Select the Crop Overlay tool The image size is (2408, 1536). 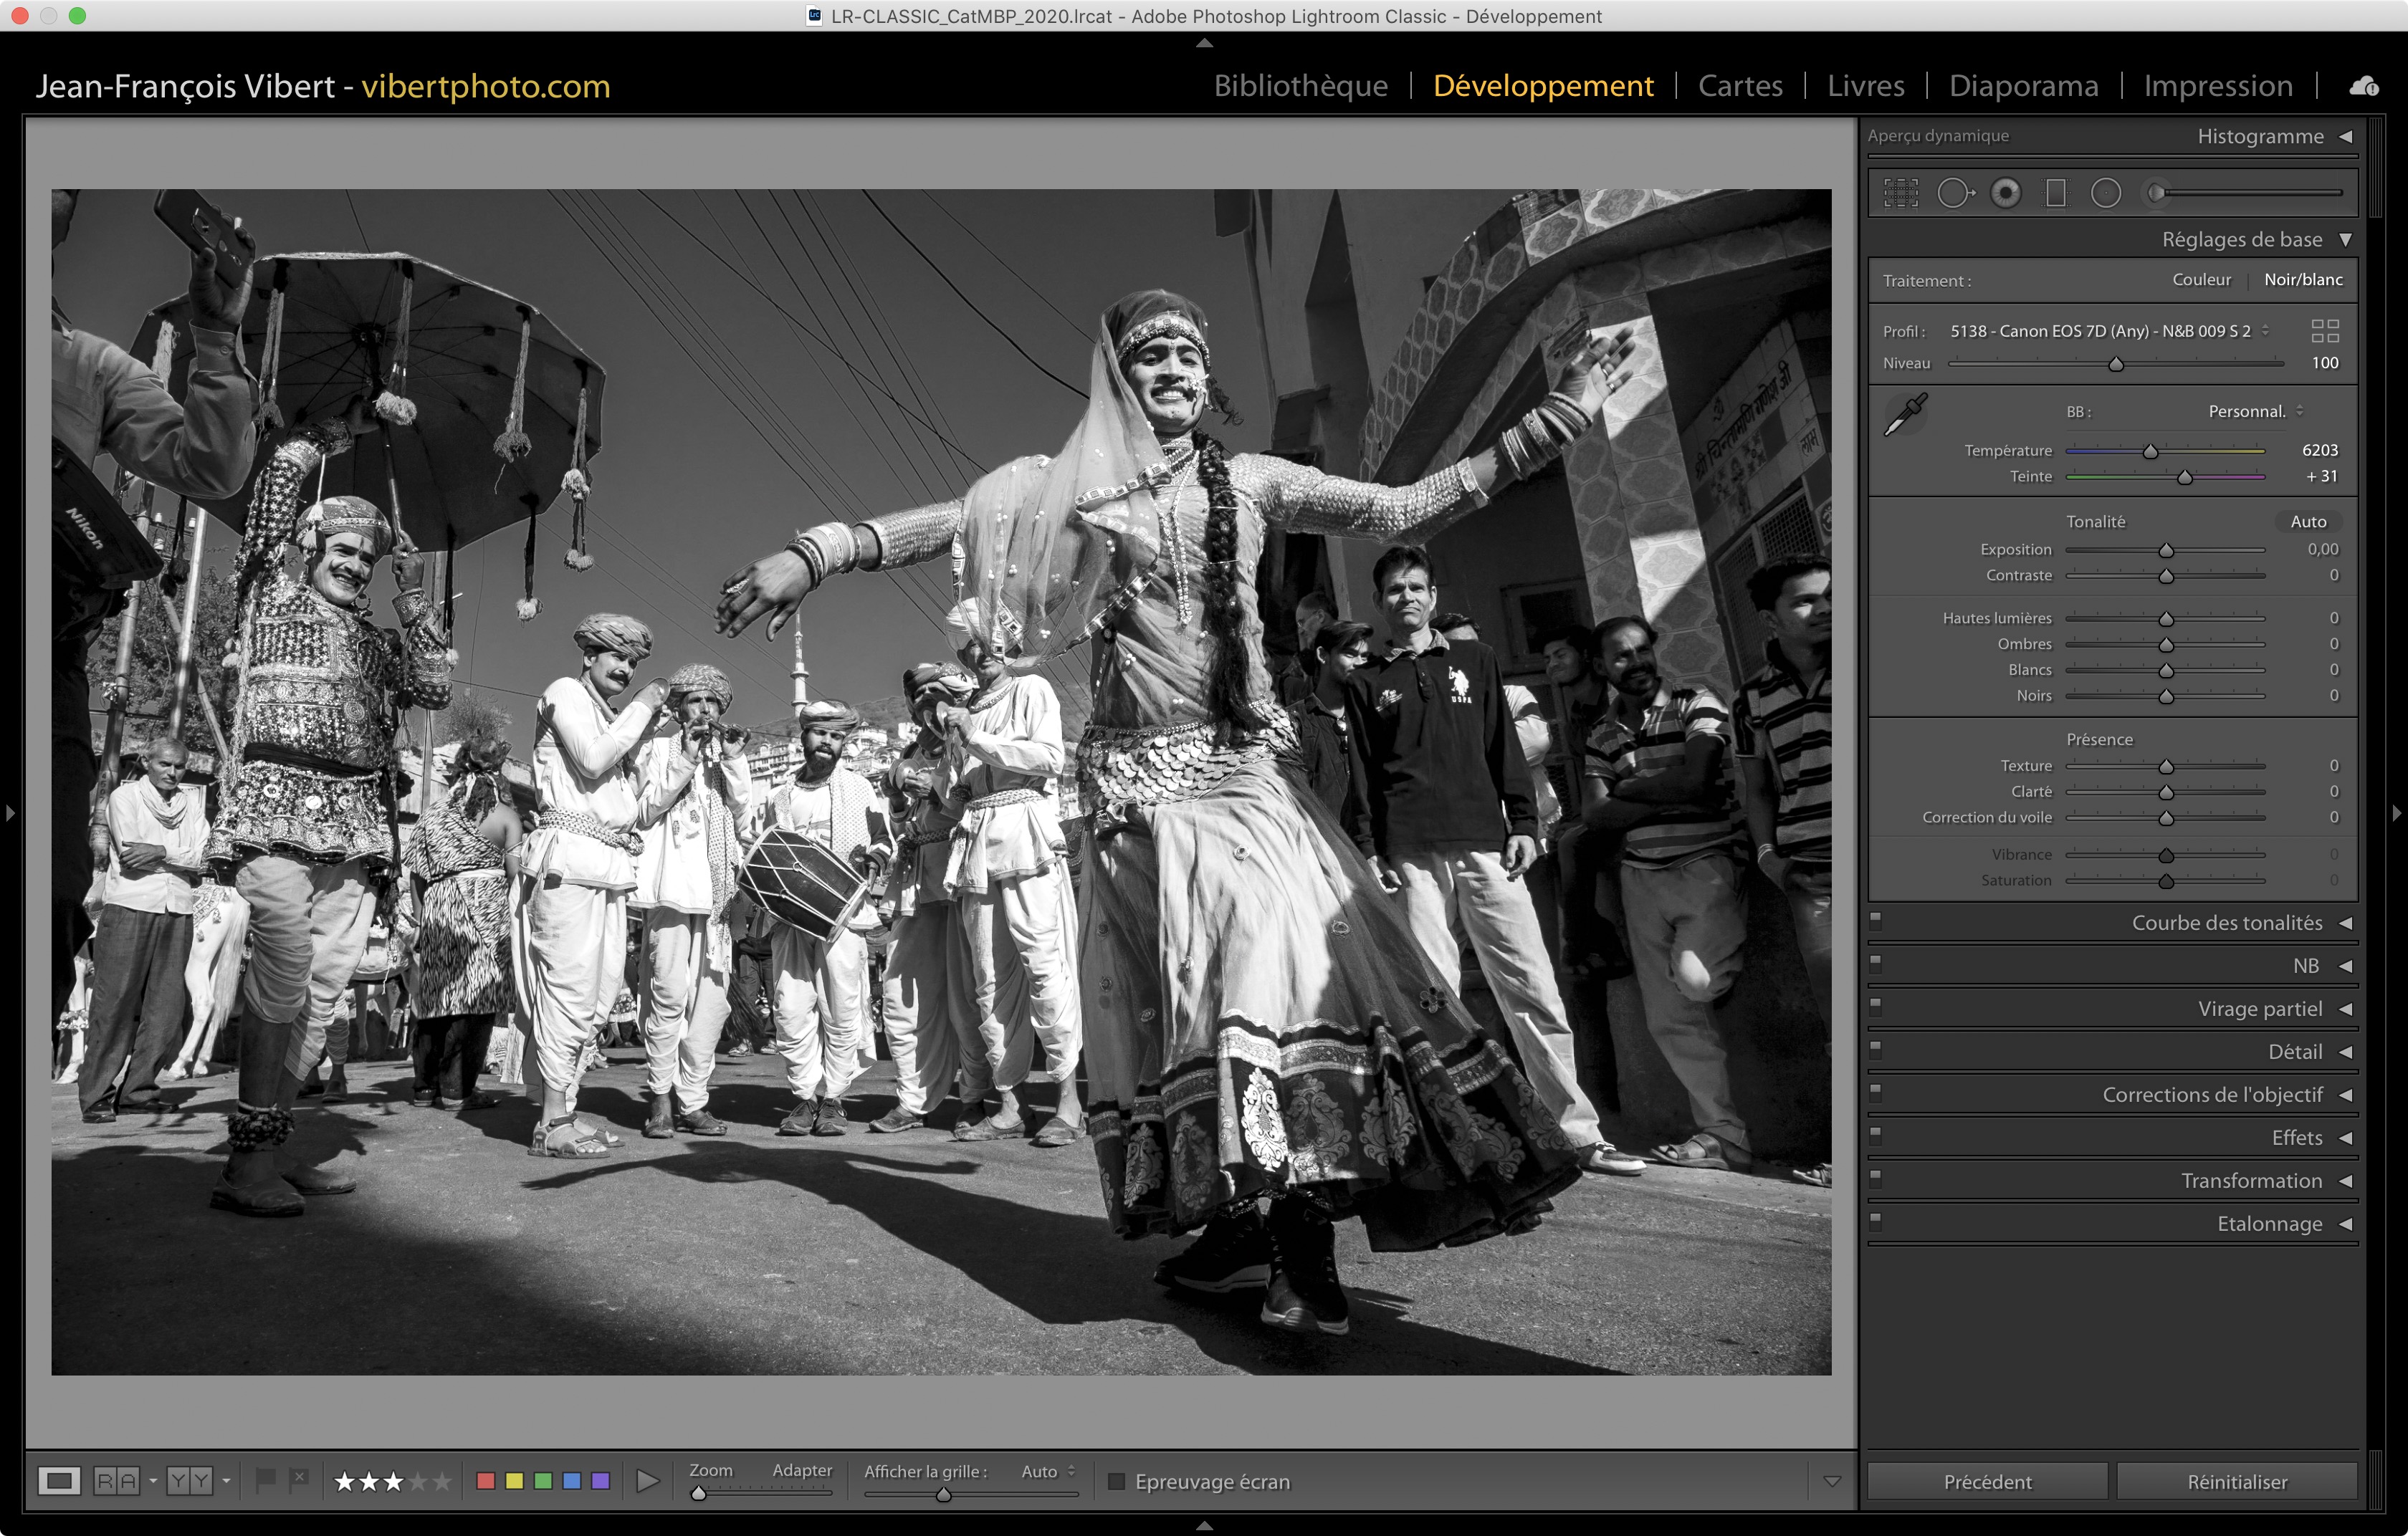(x=1900, y=193)
